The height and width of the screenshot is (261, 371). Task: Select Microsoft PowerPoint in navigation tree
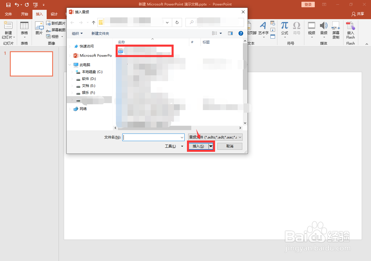pos(93,55)
